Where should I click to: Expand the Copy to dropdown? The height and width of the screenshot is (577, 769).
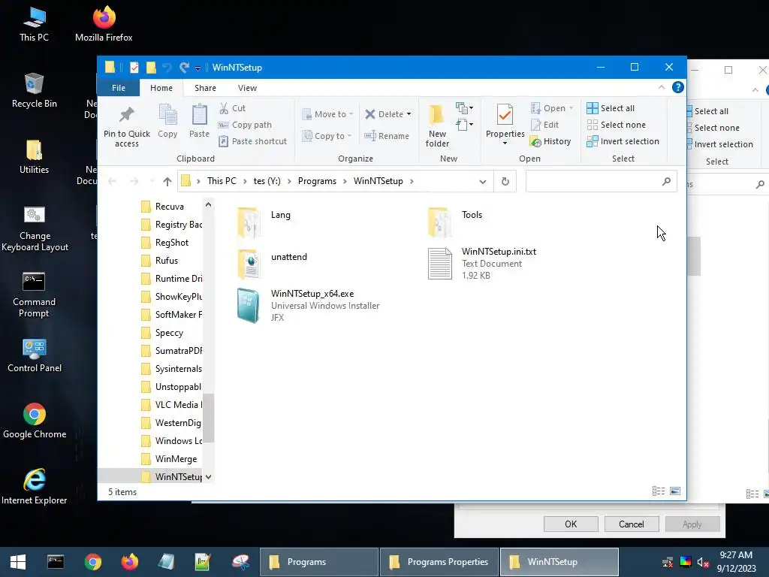(x=349, y=136)
